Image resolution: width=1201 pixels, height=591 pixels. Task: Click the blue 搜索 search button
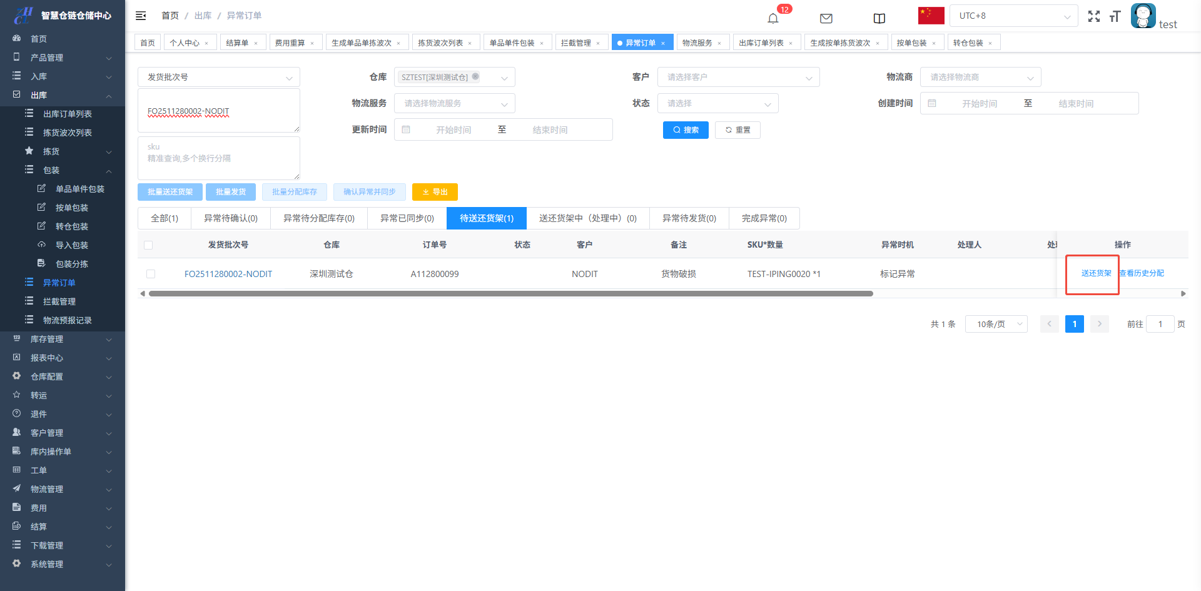point(686,130)
